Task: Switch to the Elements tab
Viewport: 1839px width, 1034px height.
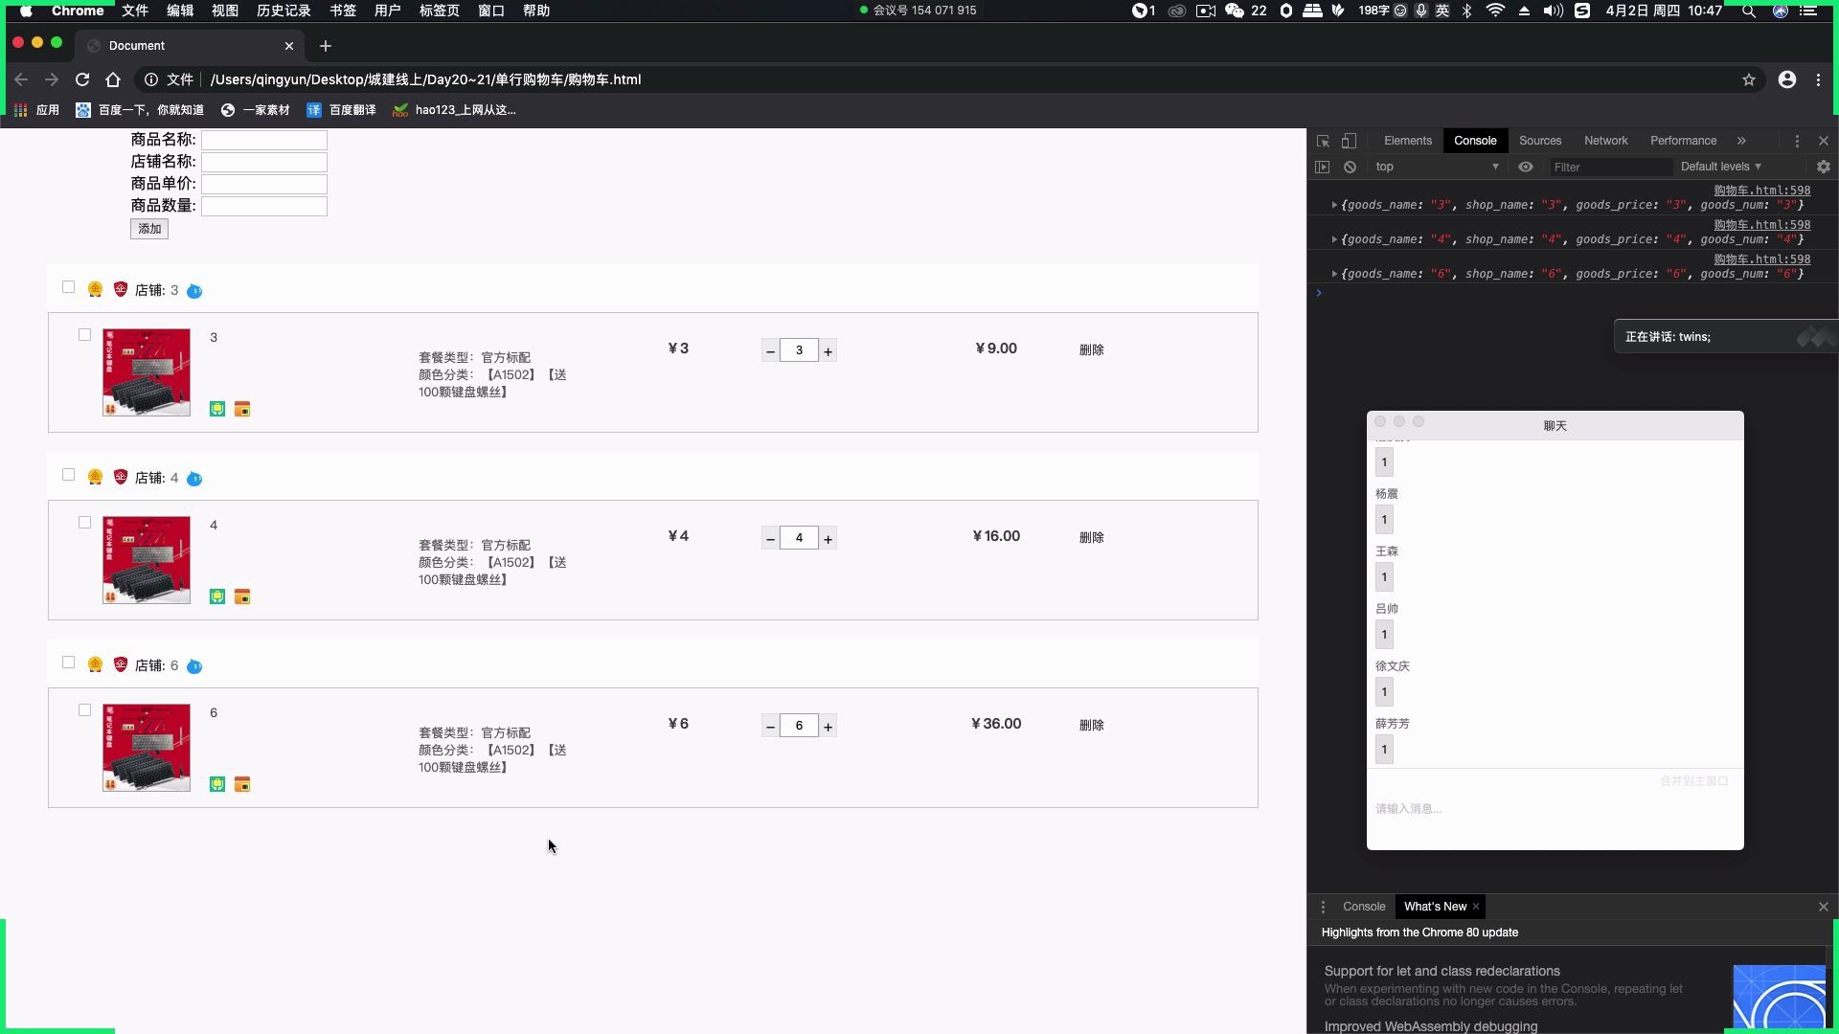Action: tap(1408, 141)
